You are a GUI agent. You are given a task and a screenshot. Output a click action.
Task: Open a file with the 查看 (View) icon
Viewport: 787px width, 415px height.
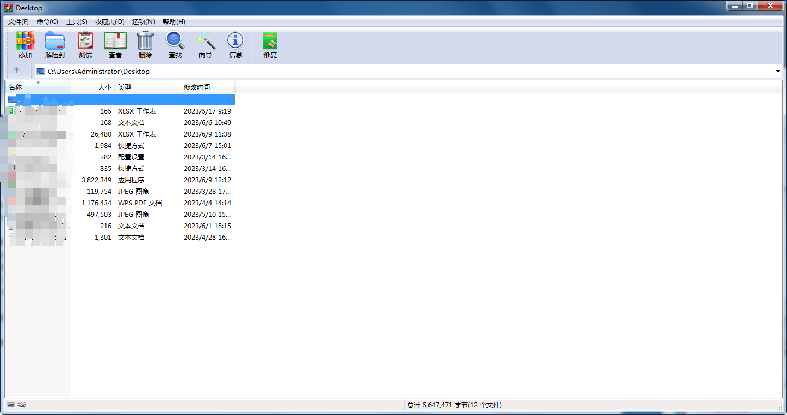[x=115, y=44]
